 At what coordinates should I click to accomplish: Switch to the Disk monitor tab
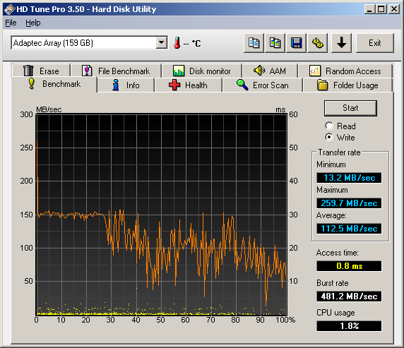202,71
